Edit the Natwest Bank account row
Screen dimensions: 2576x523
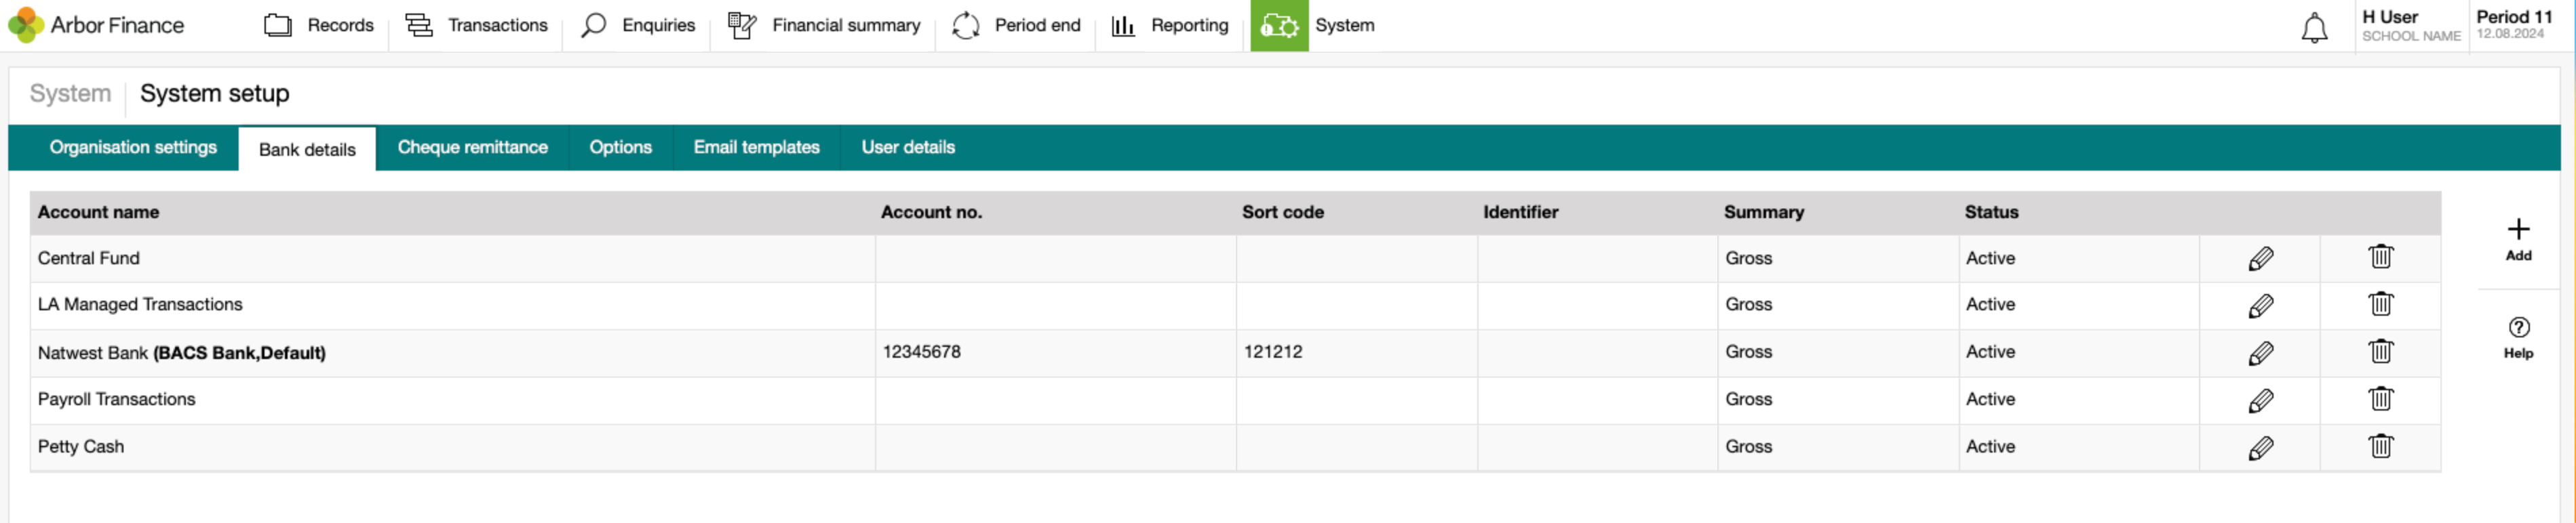(2260, 354)
